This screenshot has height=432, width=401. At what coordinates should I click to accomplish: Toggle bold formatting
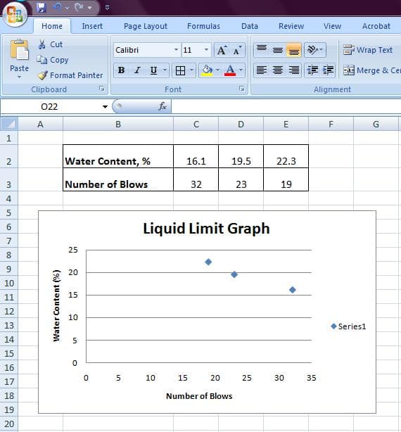pyautogui.click(x=121, y=70)
